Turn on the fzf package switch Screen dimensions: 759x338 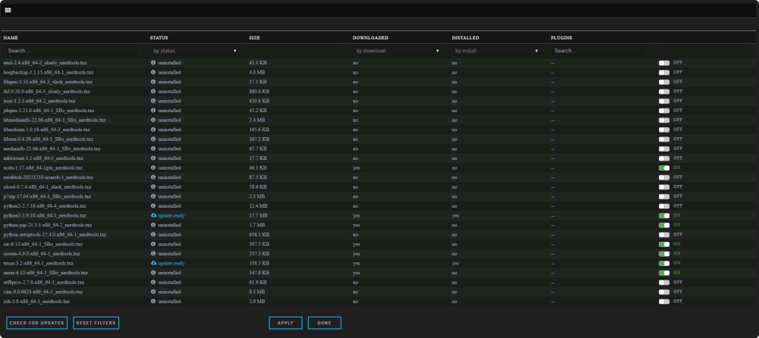pos(663,92)
